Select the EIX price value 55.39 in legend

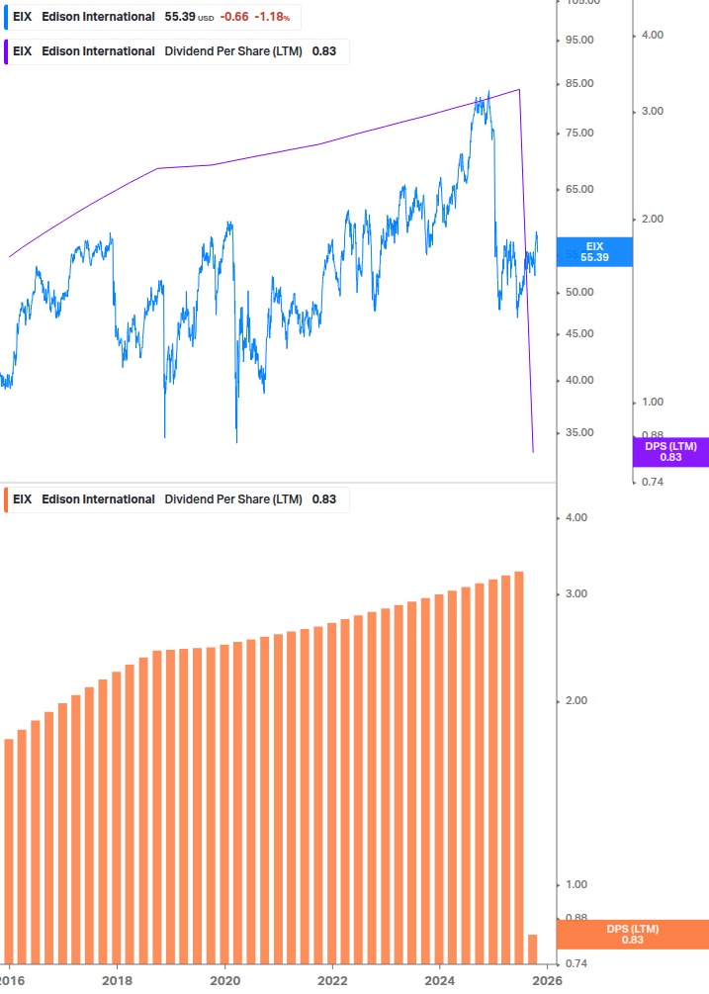coord(180,17)
